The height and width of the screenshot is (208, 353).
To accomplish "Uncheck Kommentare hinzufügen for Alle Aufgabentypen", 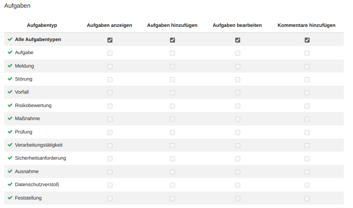I will pyautogui.click(x=307, y=40).
